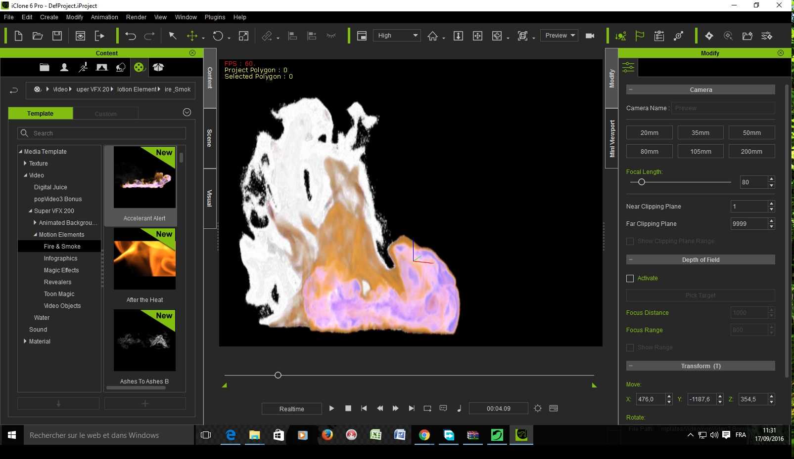Click the Save project icon
The height and width of the screenshot is (459, 794).
point(57,36)
